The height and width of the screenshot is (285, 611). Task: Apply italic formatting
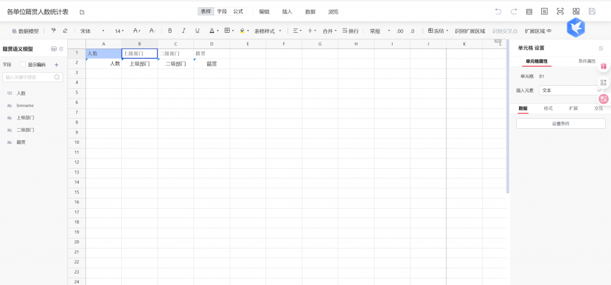[x=184, y=30]
